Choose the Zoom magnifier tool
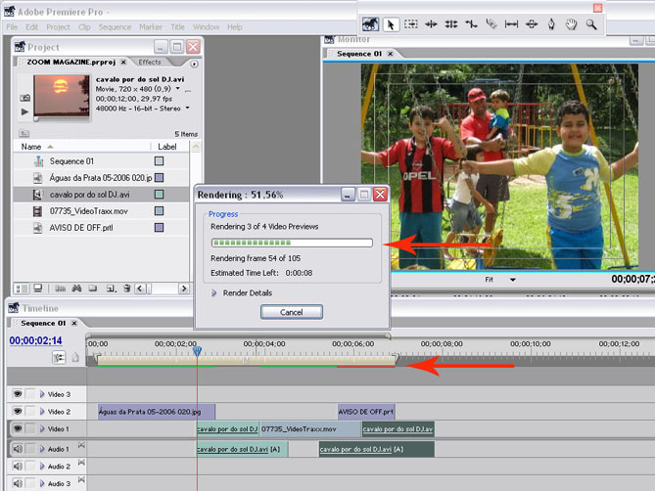 [591, 24]
